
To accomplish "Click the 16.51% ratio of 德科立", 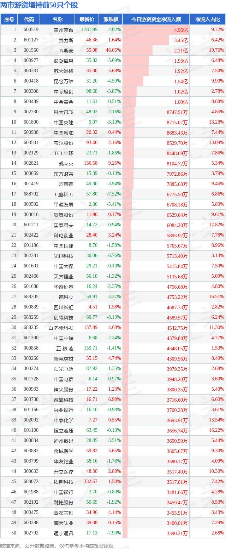I will pos(216,297).
